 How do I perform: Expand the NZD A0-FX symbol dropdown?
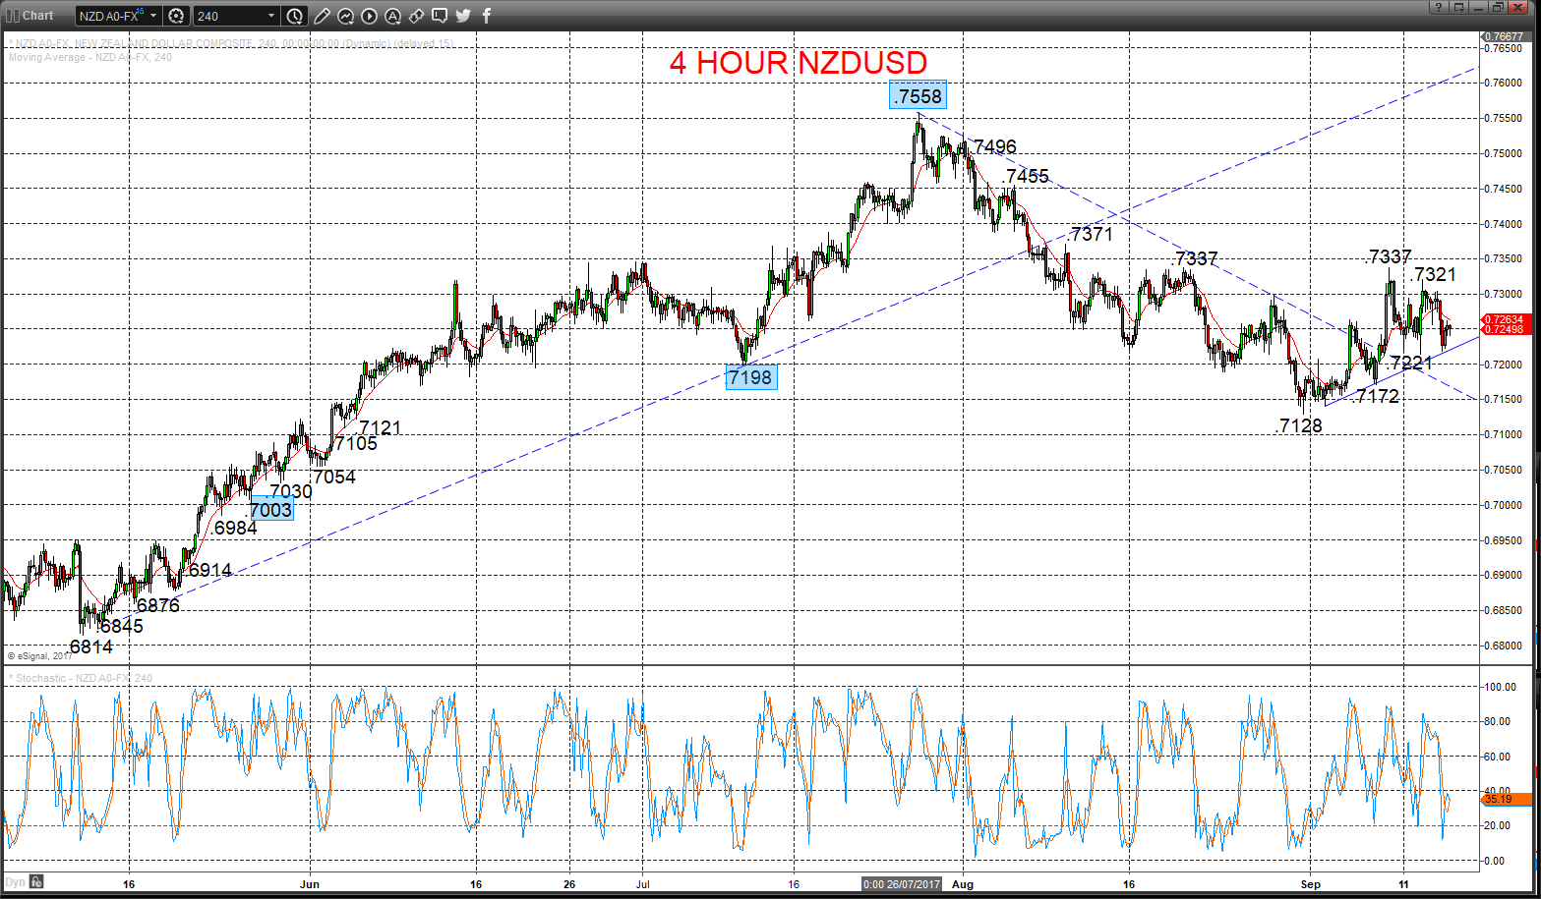pyautogui.click(x=153, y=16)
